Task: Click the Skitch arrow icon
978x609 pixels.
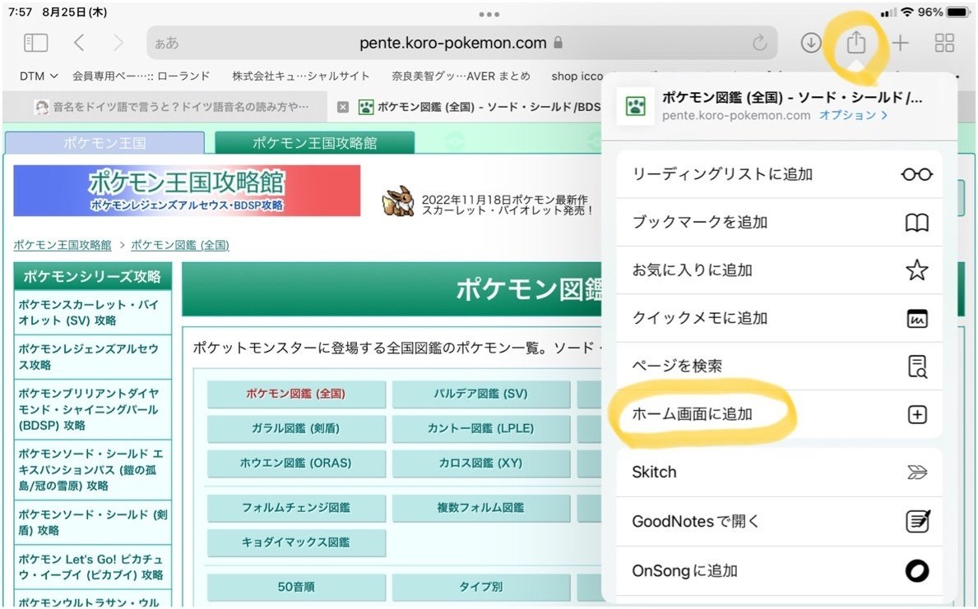Action: [916, 473]
